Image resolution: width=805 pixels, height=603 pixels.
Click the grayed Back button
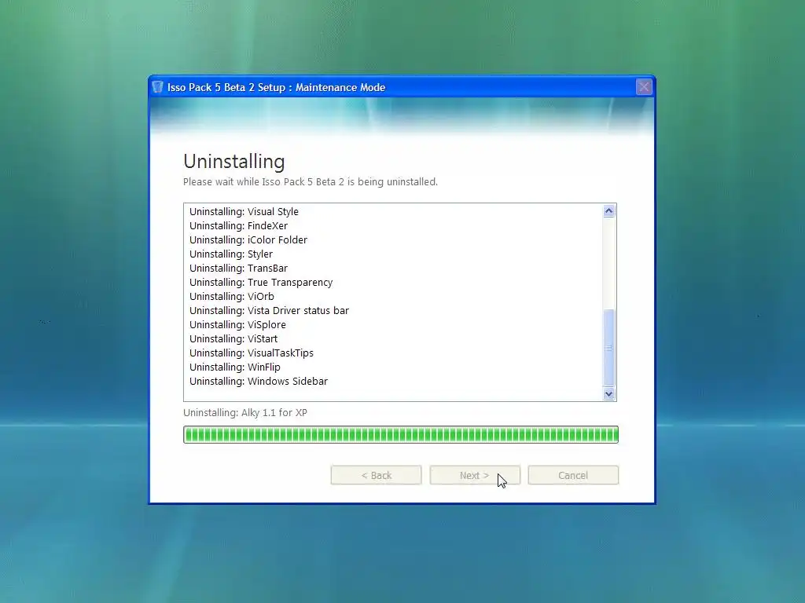(376, 475)
